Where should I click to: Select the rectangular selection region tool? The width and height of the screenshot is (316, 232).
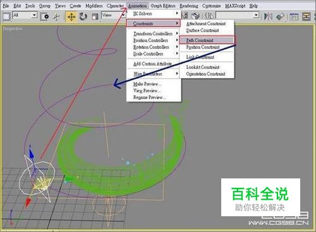pos(6,16)
